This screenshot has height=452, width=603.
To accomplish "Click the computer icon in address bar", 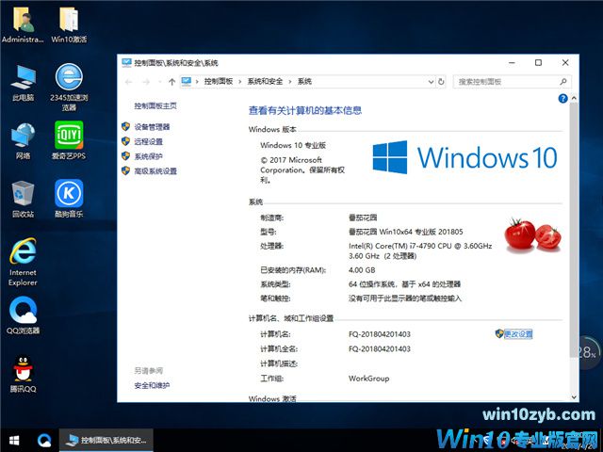I will click(187, 82).
